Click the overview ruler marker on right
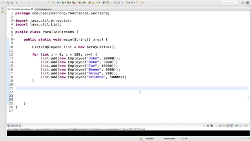The image size is (251, 141). coord(248,98)
